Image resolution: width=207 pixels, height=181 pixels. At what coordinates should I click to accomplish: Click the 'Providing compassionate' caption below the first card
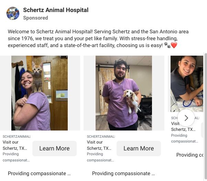click(39, 173)
